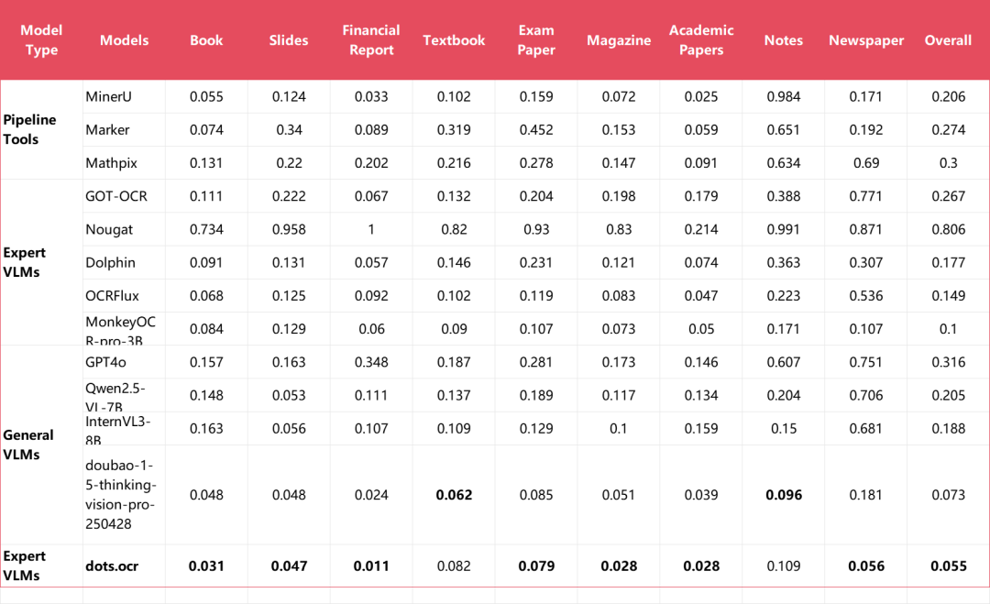Select Nougat's Financial Report value 1
This screenshot has height=604, width=990.
tap(371, 229)
